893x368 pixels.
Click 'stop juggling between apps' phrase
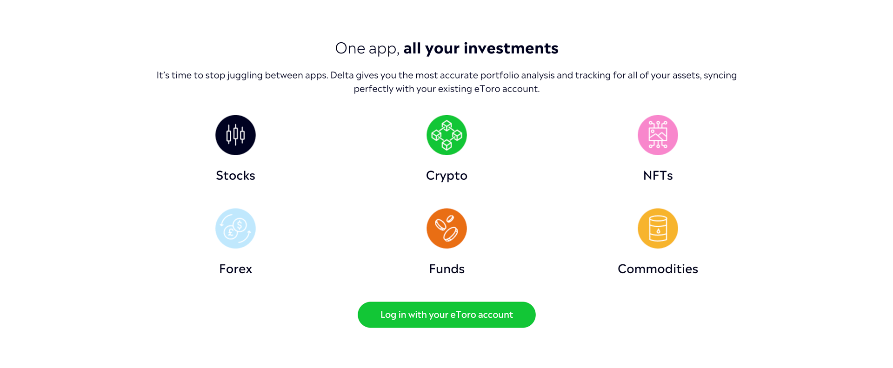click(x=267, y=75)
